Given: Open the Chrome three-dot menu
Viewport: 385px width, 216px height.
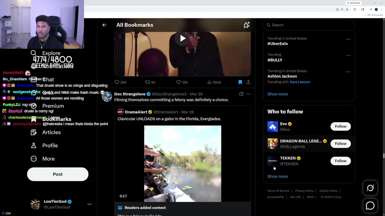Looking at the screenshot, I should 382,9.
